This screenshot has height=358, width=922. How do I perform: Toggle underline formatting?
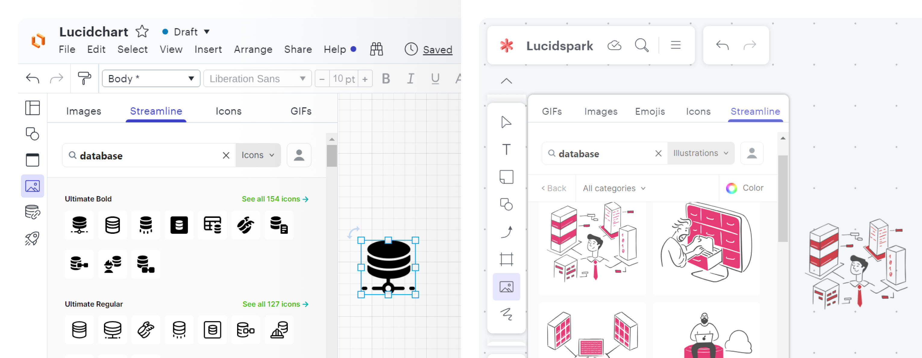click(x=435, y=78)
